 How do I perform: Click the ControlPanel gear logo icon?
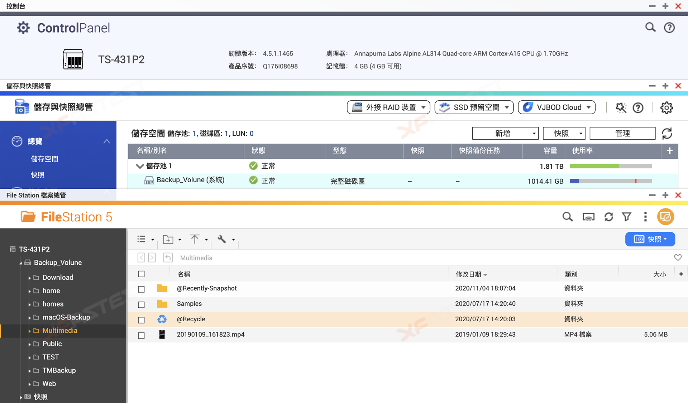point(23,28)
